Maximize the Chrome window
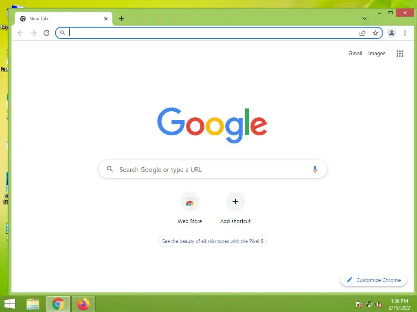The height and width of the screenshot is (312, 417). pos(391,13)
